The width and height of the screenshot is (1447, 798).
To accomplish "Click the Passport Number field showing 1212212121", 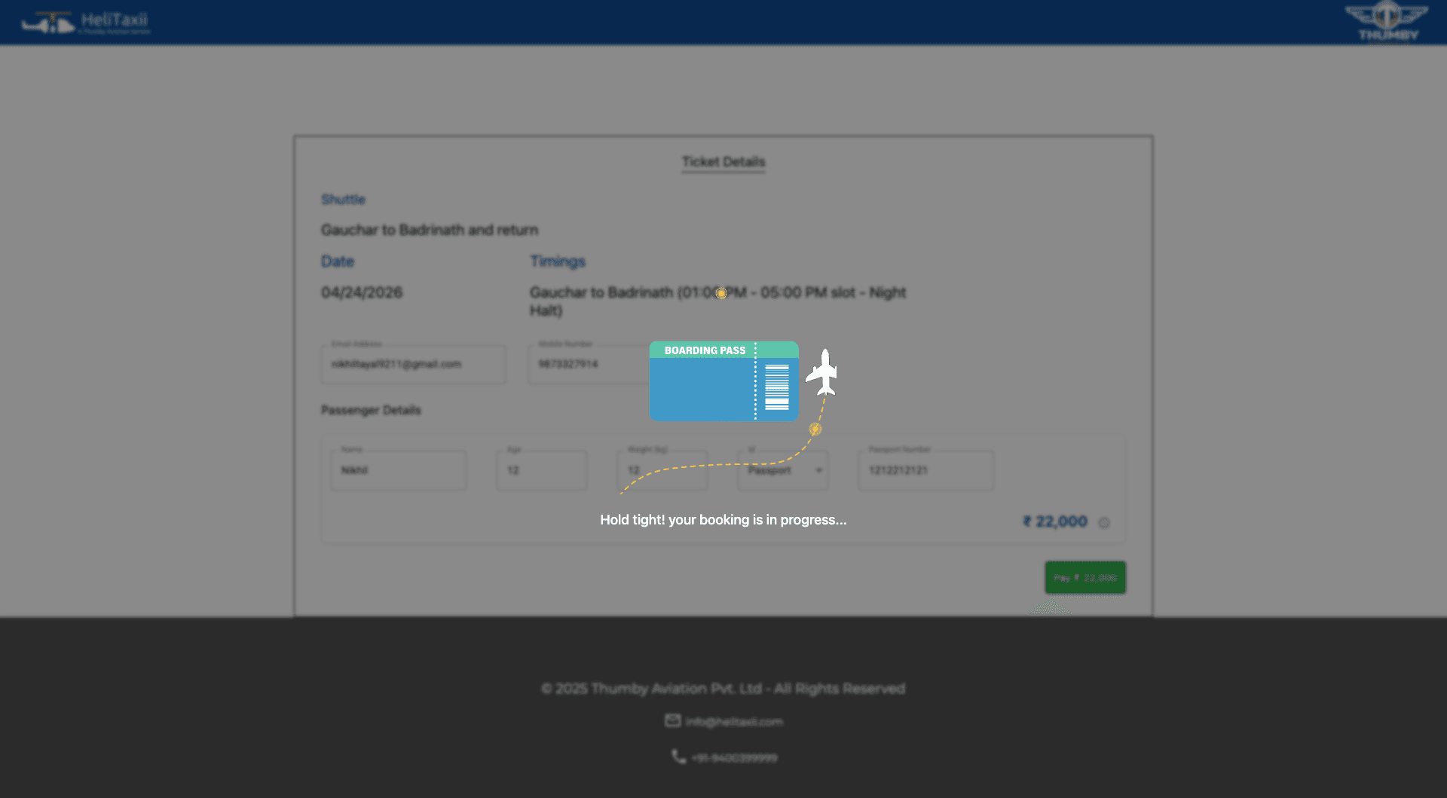I will pos(925,470).
